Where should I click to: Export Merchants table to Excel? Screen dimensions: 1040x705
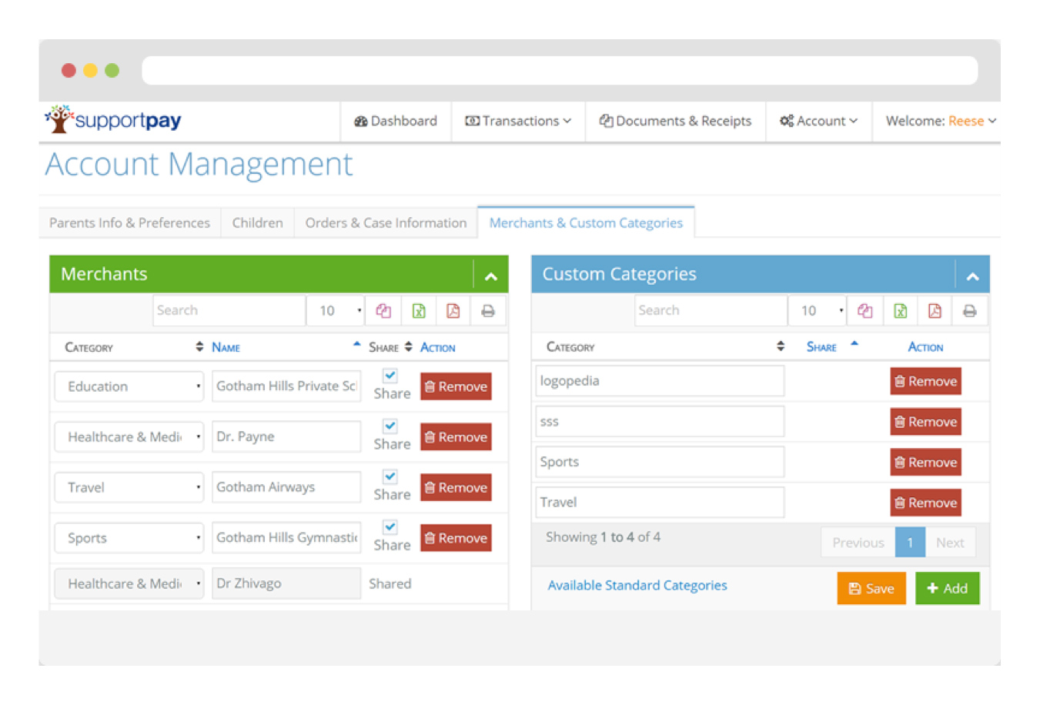pyautogui.click(x=418, y=311)
